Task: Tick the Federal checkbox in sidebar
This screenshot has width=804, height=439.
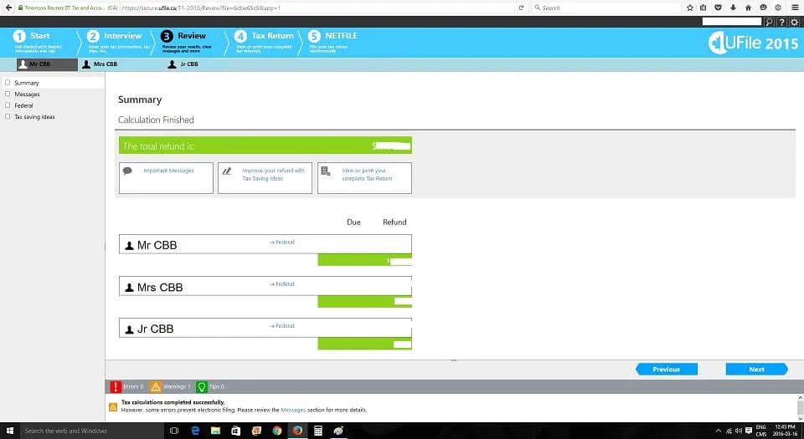Action: pos(8,105)
